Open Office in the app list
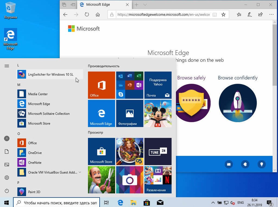278x207 pixels. click(50, 143)
